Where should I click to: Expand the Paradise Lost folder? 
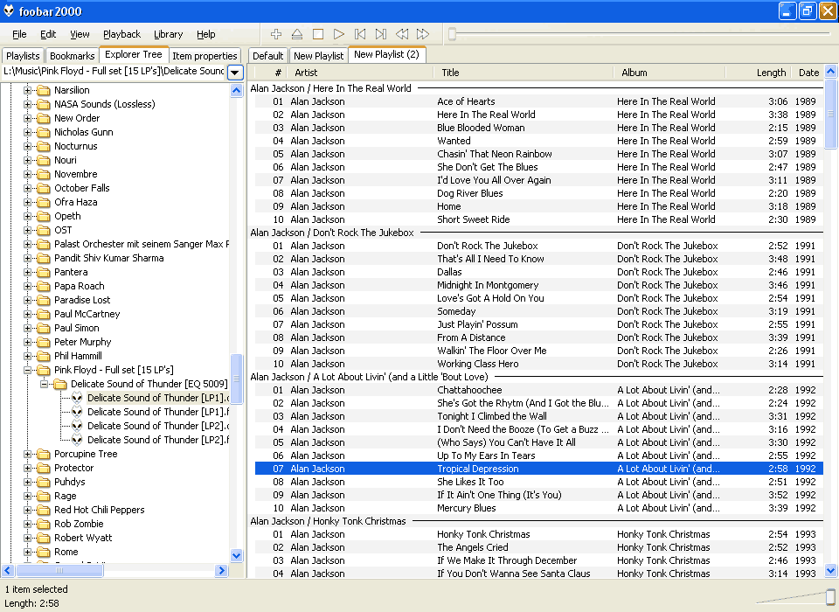pos(27,300)
